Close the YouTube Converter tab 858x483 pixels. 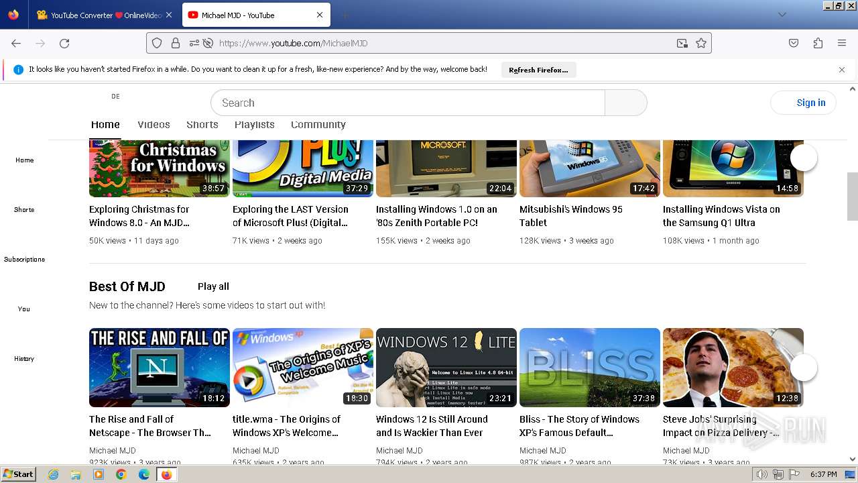168,15
